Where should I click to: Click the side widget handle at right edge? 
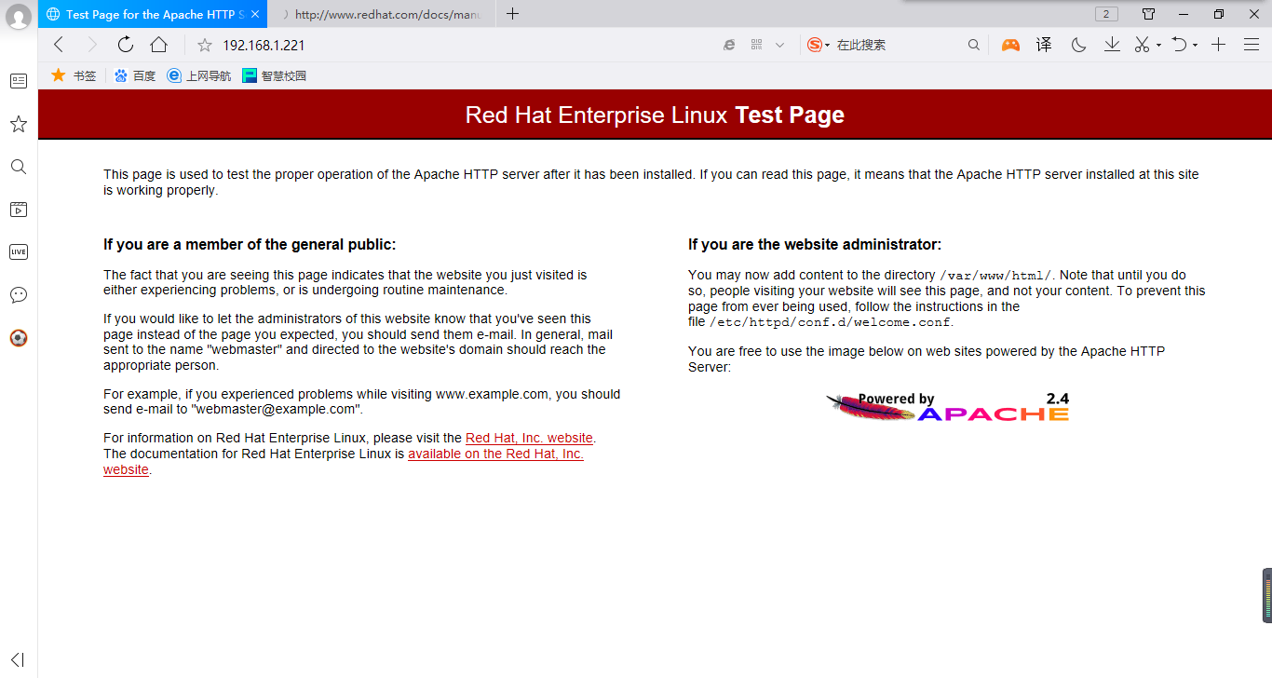point(1266,595)
